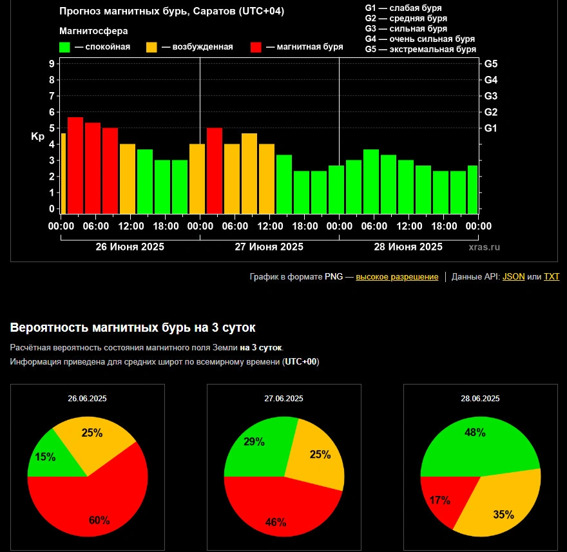Open the high-resolution PNG link (высокое разрешение)
Image resolution: width=567 pixels, height=552 pixels.
click(x=397, y=277)
